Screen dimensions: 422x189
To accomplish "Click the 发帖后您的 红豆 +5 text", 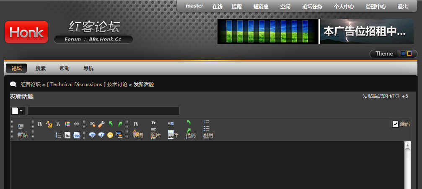I will coord(386,96).
